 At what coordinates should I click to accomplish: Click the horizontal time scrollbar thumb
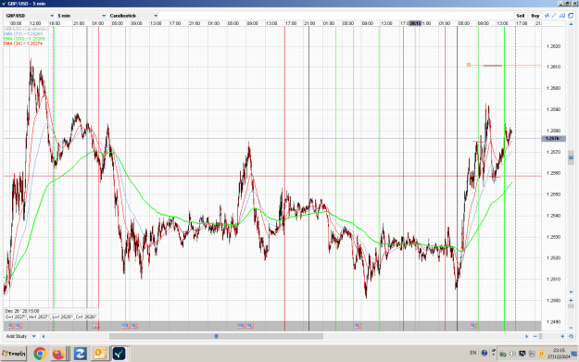[216, 336]
